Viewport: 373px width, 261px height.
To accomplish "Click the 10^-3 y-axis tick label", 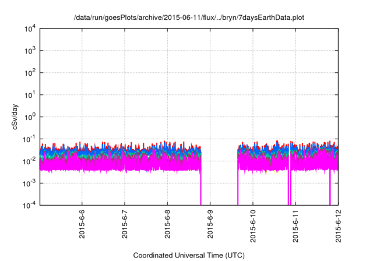I will point(29,183).
